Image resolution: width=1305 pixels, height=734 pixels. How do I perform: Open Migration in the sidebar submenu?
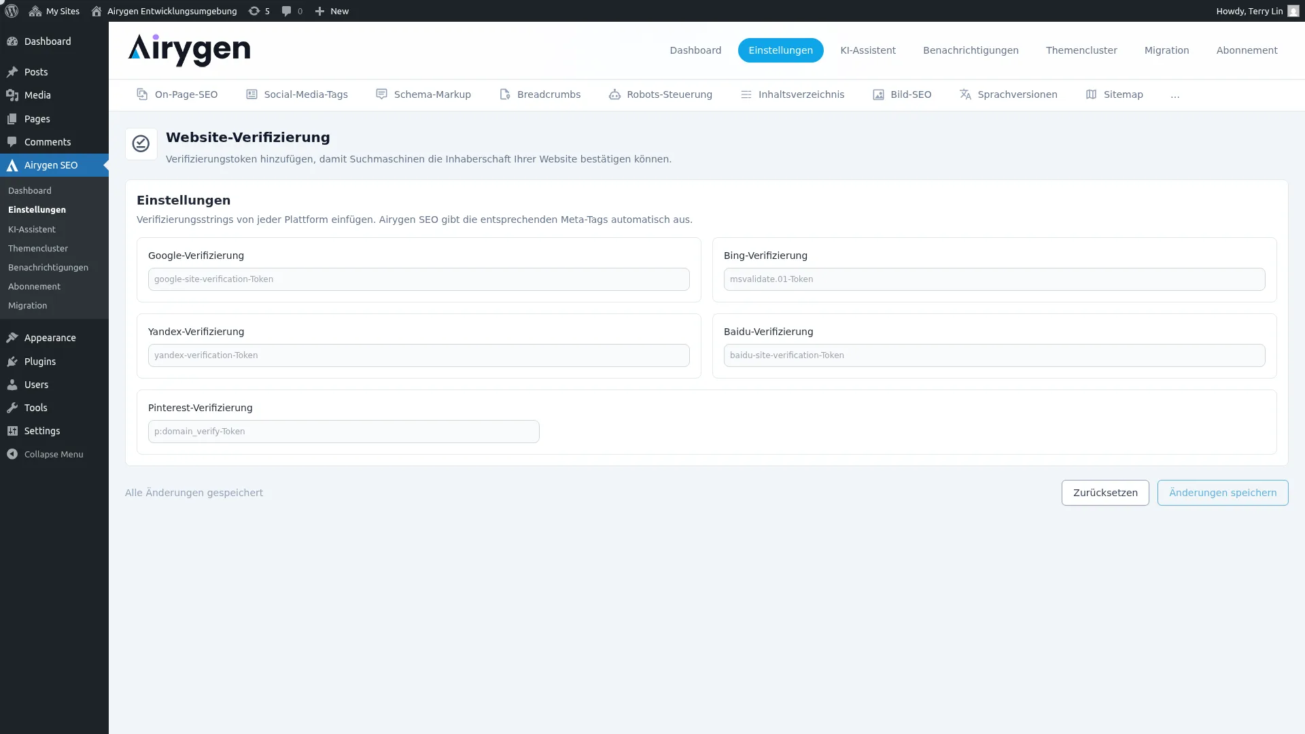[28, 306]
